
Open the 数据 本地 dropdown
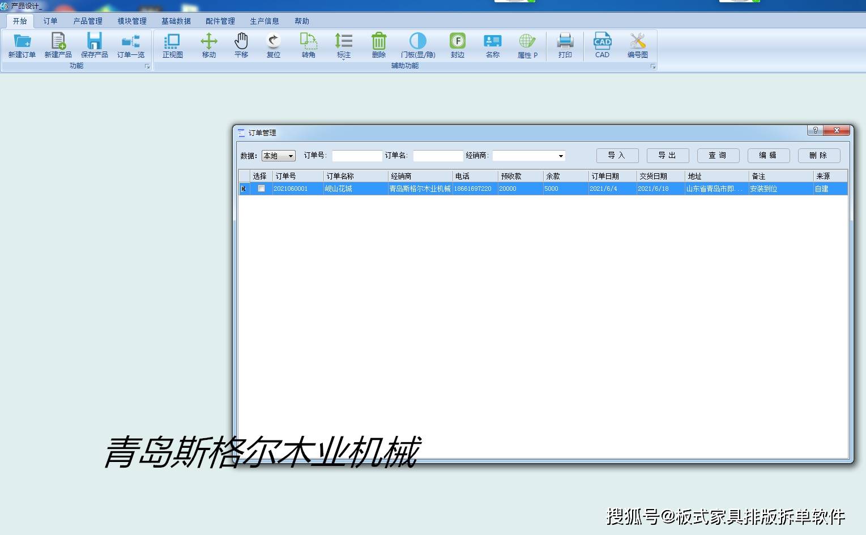click(x=278, y=156)
